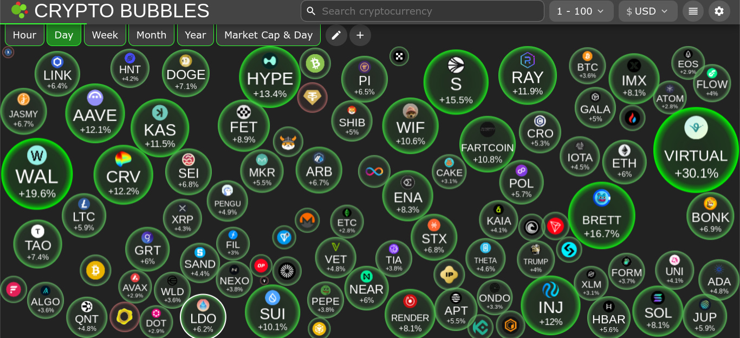Select the CRV +12.2% bubble
Viewport: 740px width, 338px height.
[x=124, y=174]
